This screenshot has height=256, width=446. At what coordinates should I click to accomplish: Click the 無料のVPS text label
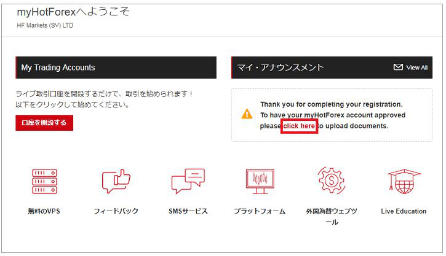(44, 211)
